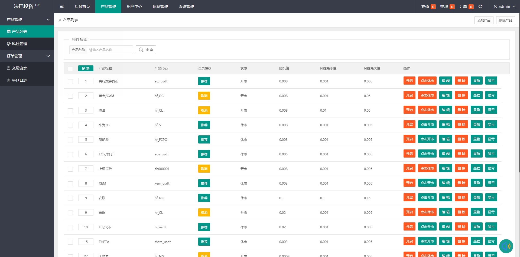
Task: Open 平仓日志 in the sidebar
Action: click(19, 80)
